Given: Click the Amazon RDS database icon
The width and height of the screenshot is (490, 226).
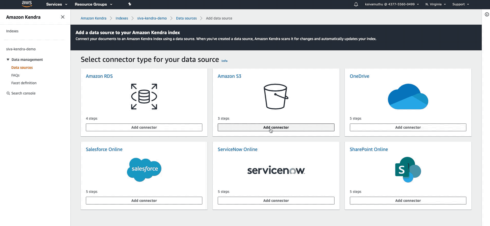Looking at the screenshot, I should pos(144,97).
